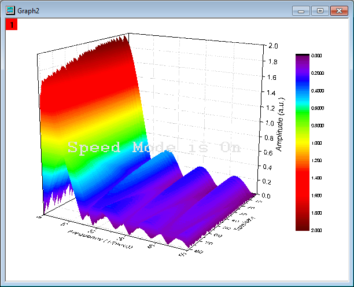Click the Graph2 title bar text

[28, 10]
